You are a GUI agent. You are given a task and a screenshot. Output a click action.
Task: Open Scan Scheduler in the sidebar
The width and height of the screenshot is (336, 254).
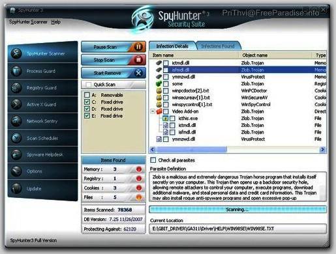[x=42, y=138]
